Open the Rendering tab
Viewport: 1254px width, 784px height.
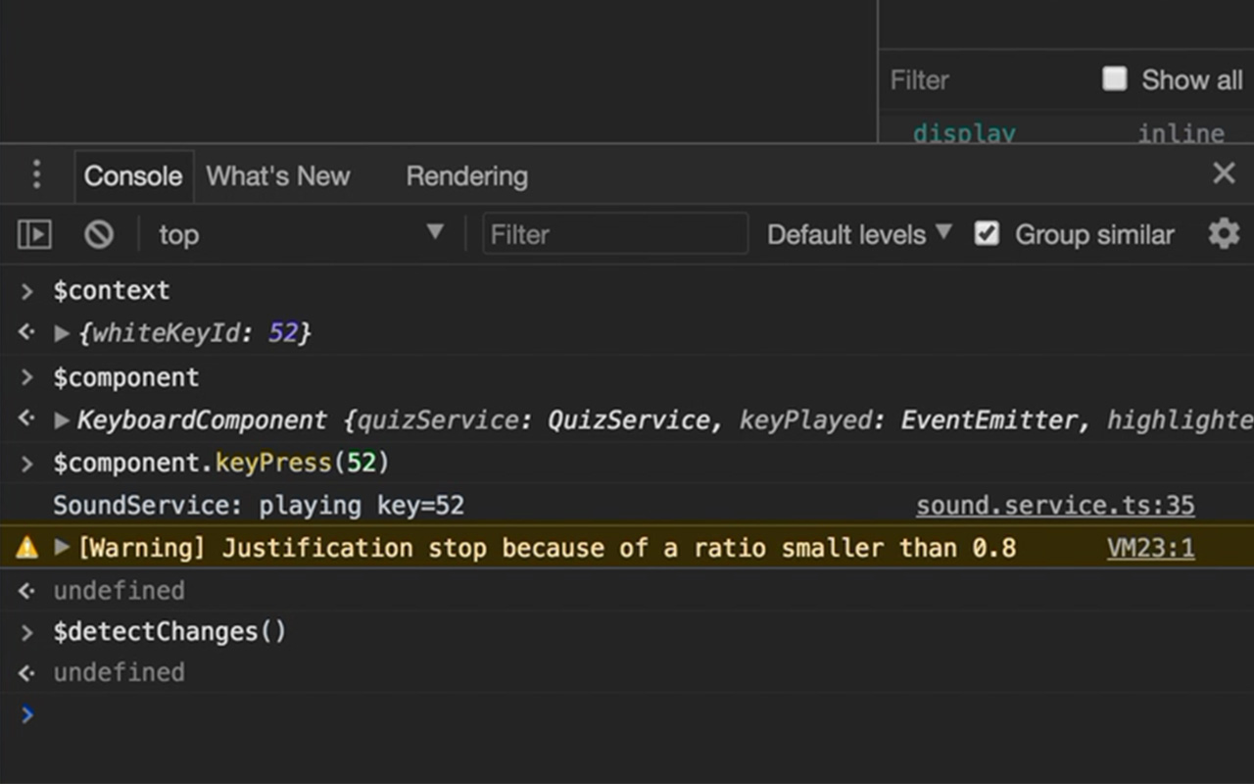click(x=466, y=176)
